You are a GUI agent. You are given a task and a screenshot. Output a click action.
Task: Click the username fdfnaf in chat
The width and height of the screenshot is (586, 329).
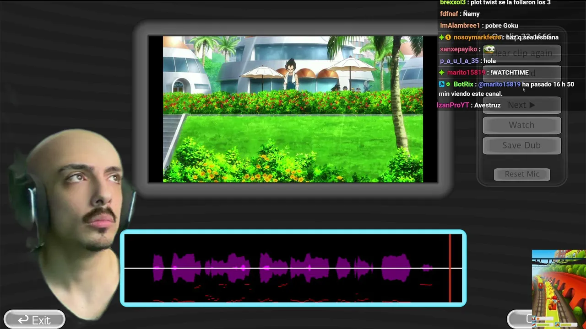(x=449, y=14)
